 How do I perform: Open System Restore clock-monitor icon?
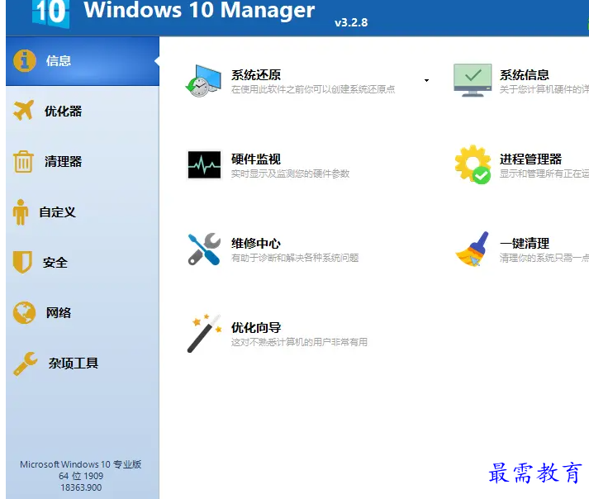(x=203, y=81)
